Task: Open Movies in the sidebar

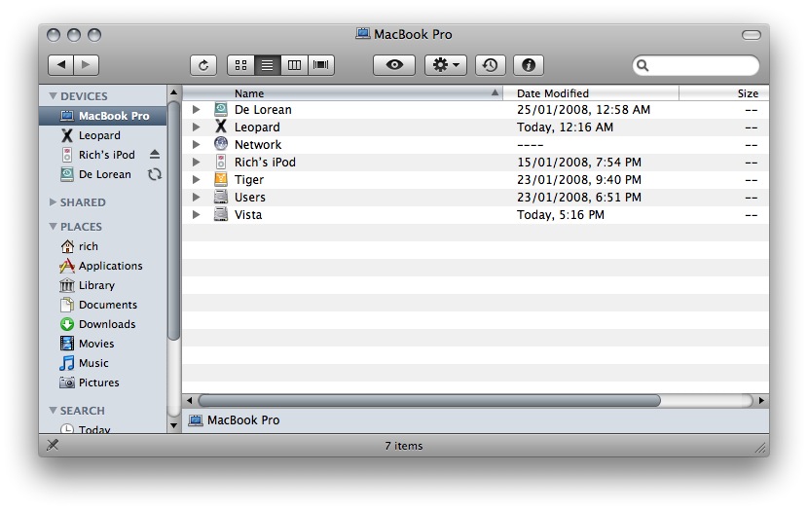Action: [x=102, y=344]
